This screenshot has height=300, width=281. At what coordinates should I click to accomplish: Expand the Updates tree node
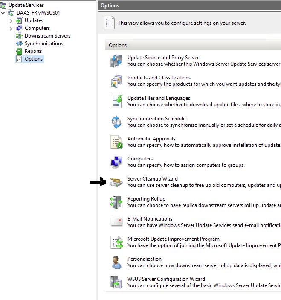point(11,21)
